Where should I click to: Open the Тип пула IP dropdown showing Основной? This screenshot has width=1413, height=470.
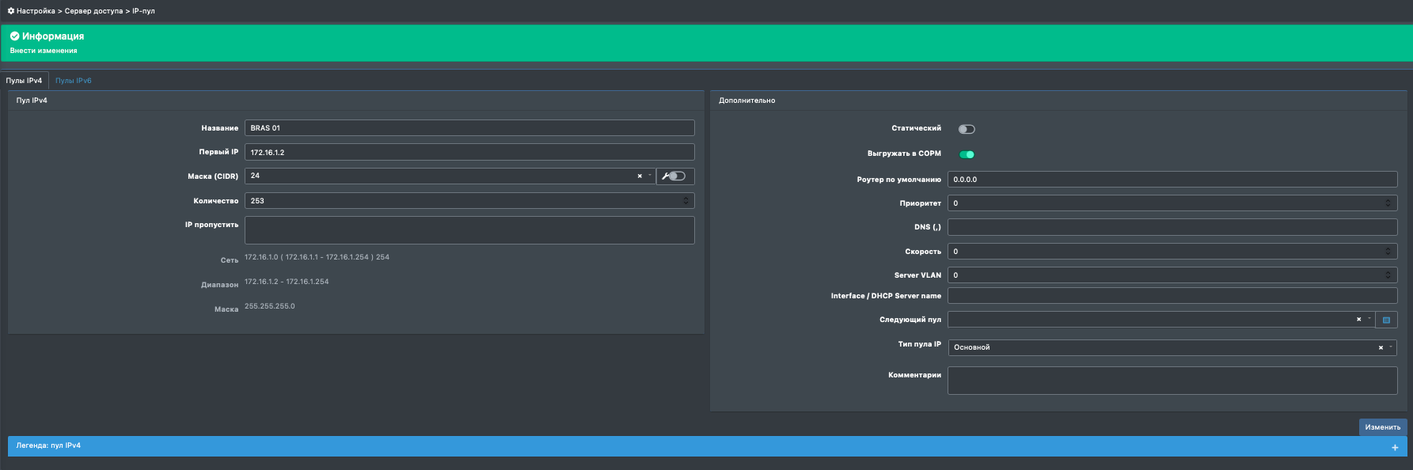(1172, 347)
